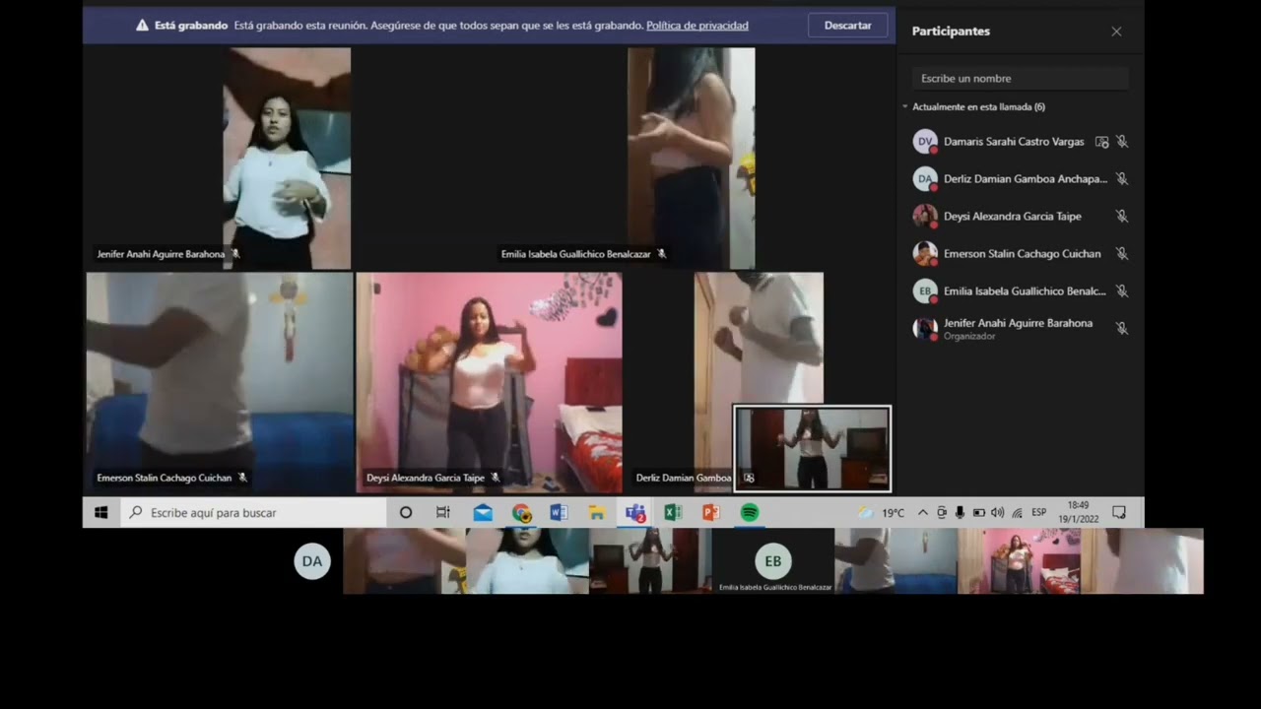Open Microsoft Word from the taskbar
1261x709 pixels.
pyautogui.click(x=559, y=513)
